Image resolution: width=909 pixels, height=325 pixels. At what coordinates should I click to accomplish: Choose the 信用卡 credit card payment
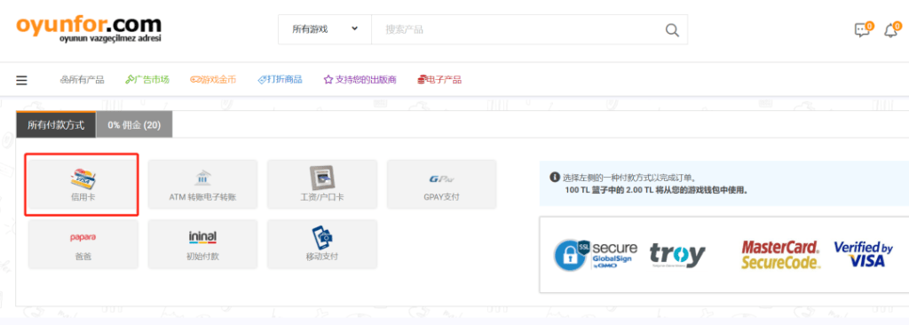(x=82, y=184)
